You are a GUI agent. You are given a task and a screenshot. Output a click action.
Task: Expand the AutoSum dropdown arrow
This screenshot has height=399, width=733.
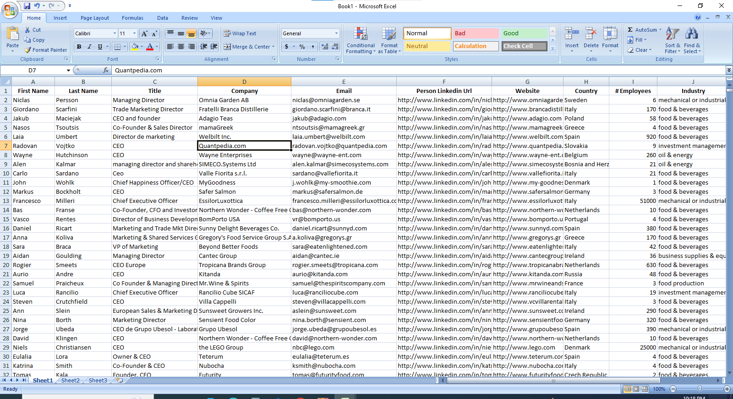pyautogui.click(x=660, y=30)
